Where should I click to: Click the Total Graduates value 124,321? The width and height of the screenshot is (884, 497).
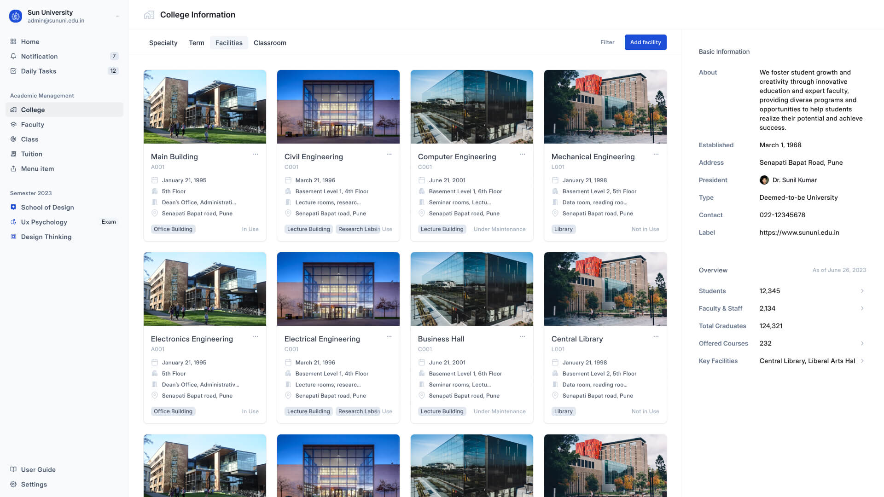[771, 326]
